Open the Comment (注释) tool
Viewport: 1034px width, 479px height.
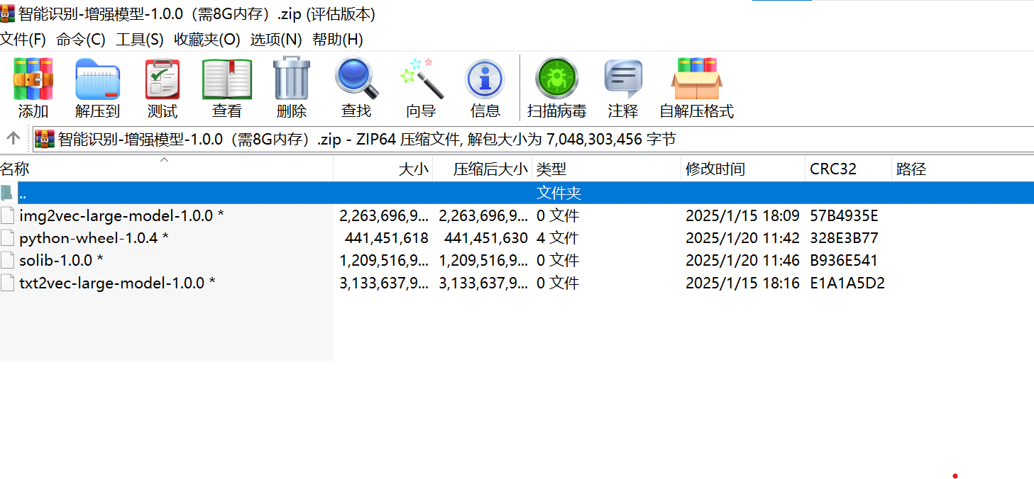pos(623,88)
